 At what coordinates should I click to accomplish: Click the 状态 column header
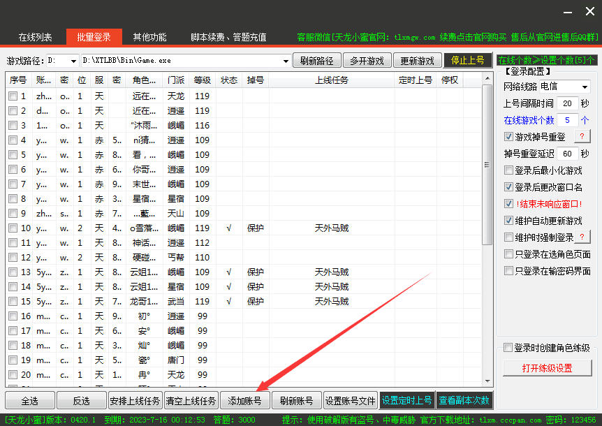pos(229,80)
